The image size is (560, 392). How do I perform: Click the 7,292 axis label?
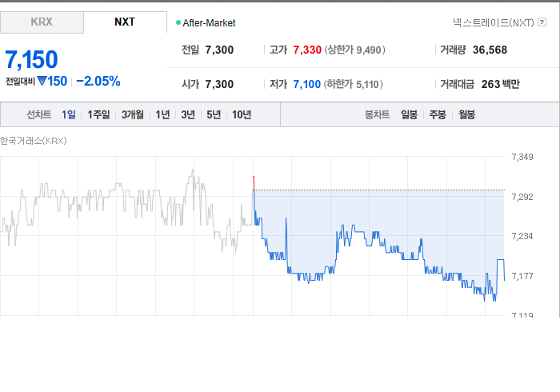522,197
